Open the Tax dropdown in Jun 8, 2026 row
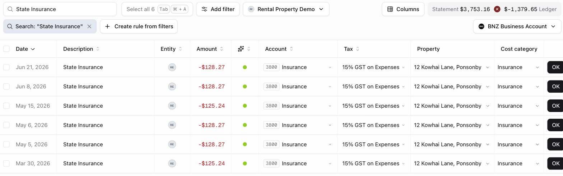The image size is (563, 176). [x=374, y=87]
